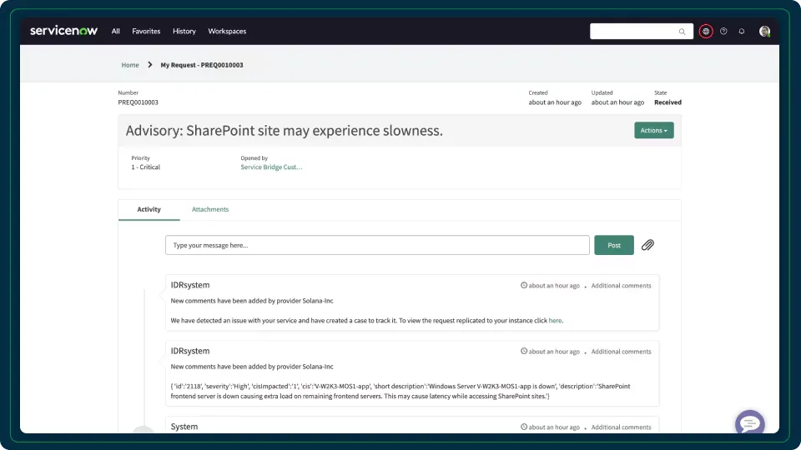Open the Workspaces menu
The image size is (801, 450).
coord(227,31)
